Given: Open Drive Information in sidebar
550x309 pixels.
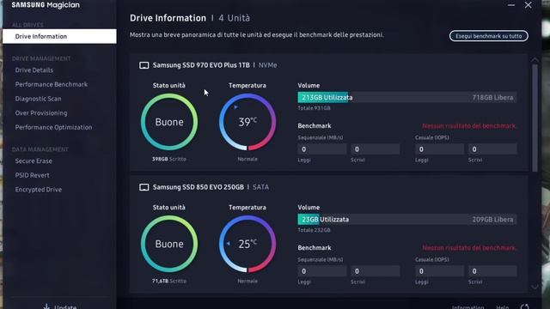Looking at the screenshot, I should [x=59, y=36].
